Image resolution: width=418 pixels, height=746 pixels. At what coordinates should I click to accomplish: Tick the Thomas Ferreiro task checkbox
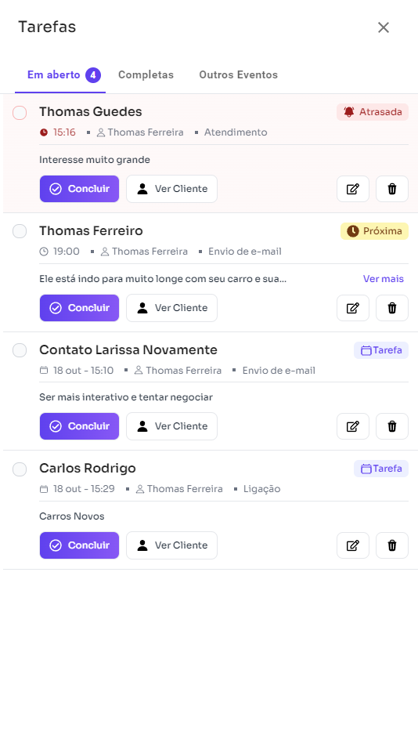click(20, 231)
